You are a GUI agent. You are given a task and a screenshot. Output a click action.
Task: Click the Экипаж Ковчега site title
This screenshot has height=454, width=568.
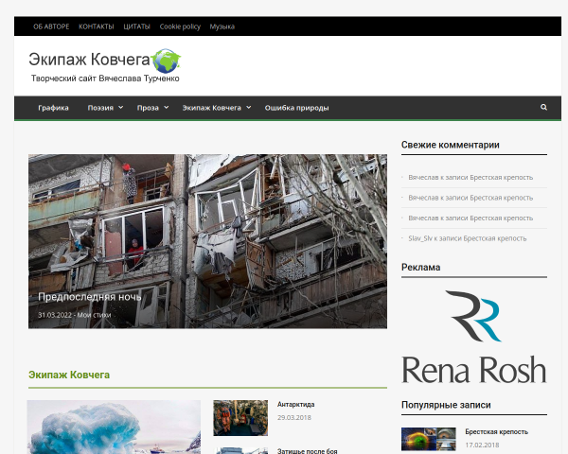(x=89, y=60)
